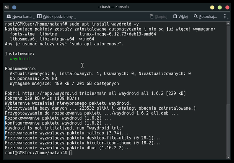This screenshot has height=163, width=234.
Task: Click the "libz-mingw-w64" package text
Action: (x=57, y=39)
